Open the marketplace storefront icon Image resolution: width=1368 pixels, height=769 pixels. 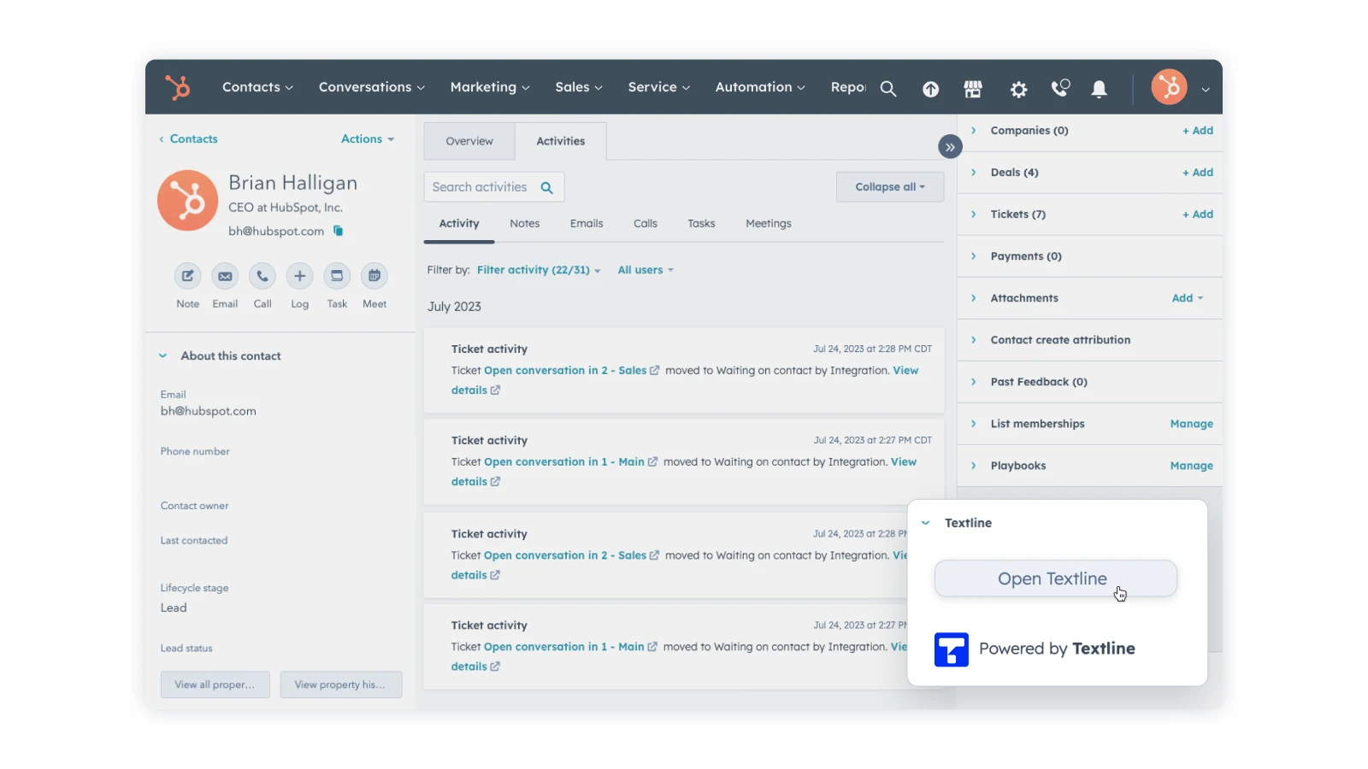pyautogui.click(x=973, y=89)
